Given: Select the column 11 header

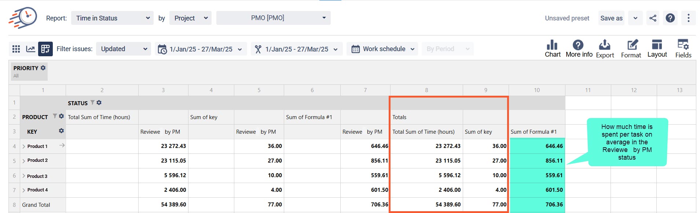Looking at the screenshot, I should (x=588, y=90).
